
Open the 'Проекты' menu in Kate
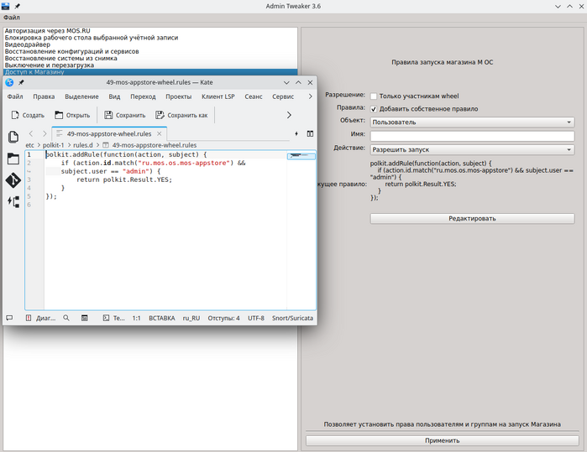(178, 96)
